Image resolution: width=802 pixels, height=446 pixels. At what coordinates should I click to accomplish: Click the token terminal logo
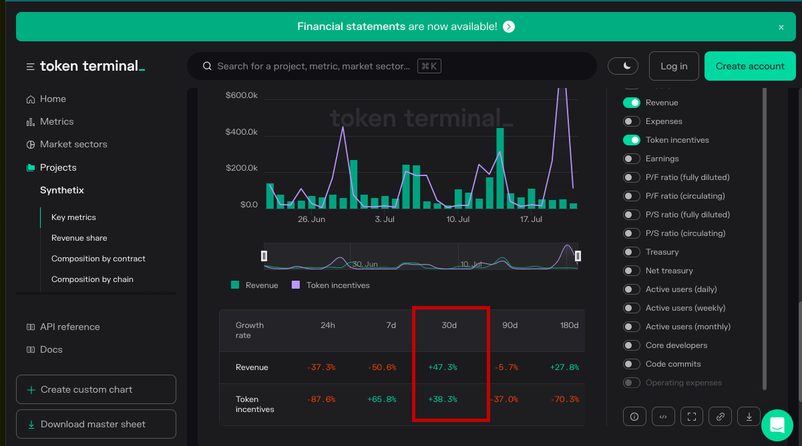[92, 66]
